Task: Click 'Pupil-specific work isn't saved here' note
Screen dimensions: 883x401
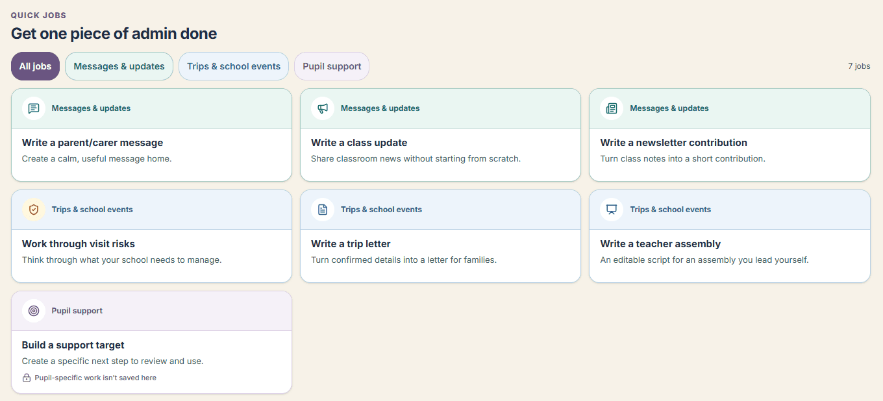Action: point(95,378)
